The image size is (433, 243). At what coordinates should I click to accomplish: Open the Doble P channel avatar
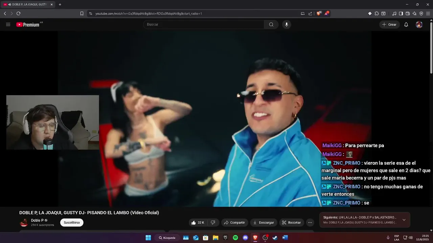click(x=24, y=222)
